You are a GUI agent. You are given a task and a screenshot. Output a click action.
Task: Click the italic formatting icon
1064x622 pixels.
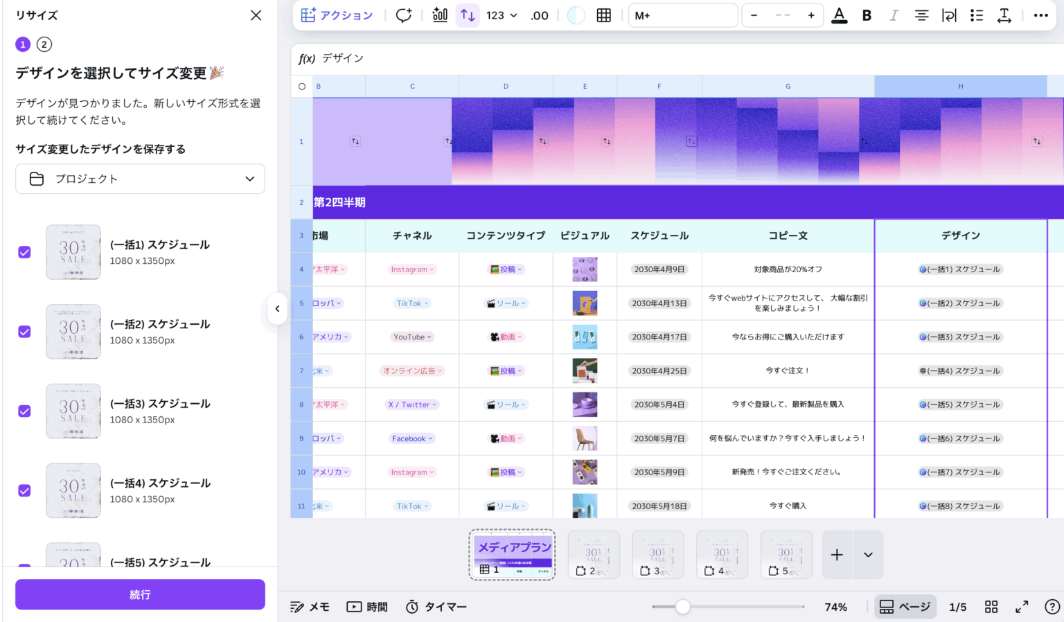pos(894,15)
